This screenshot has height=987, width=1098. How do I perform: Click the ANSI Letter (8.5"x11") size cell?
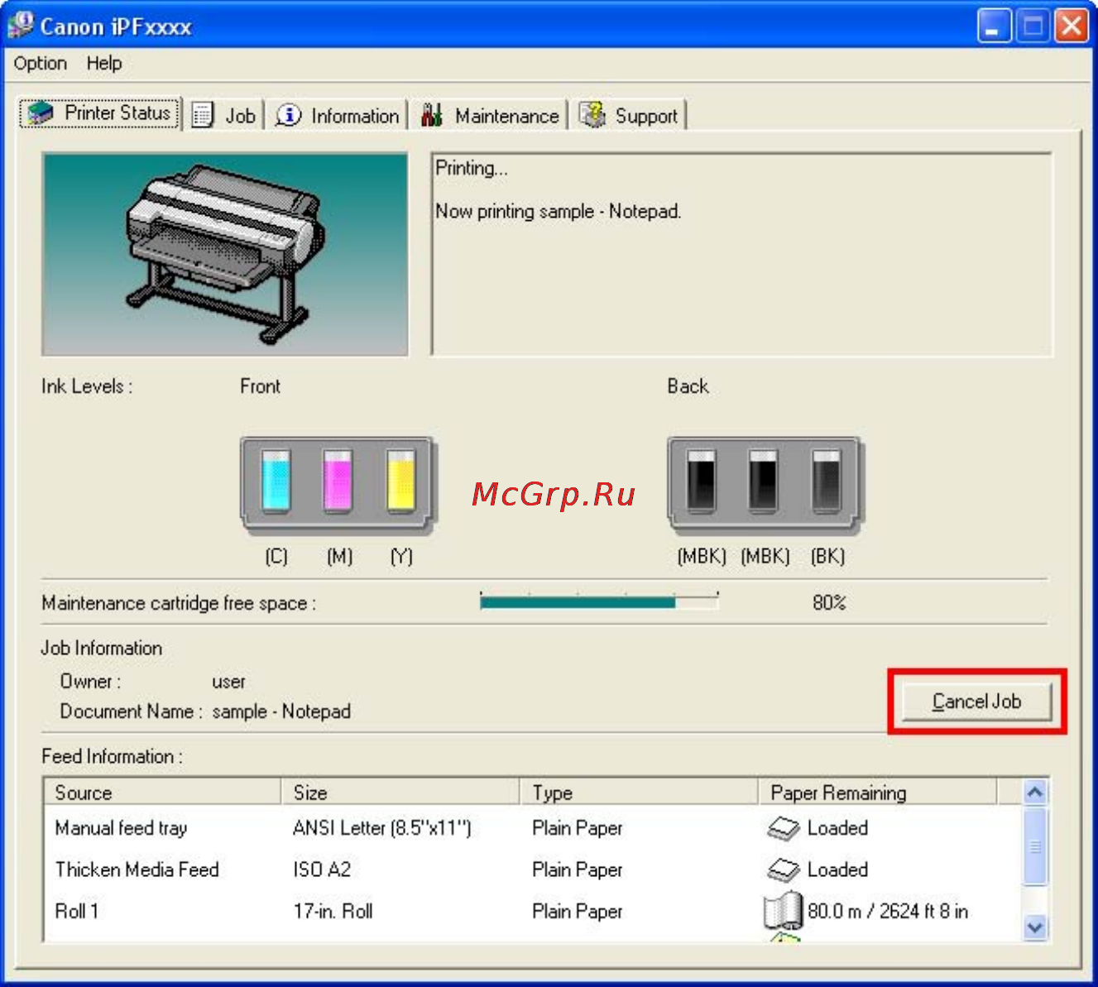click(382, 828)
